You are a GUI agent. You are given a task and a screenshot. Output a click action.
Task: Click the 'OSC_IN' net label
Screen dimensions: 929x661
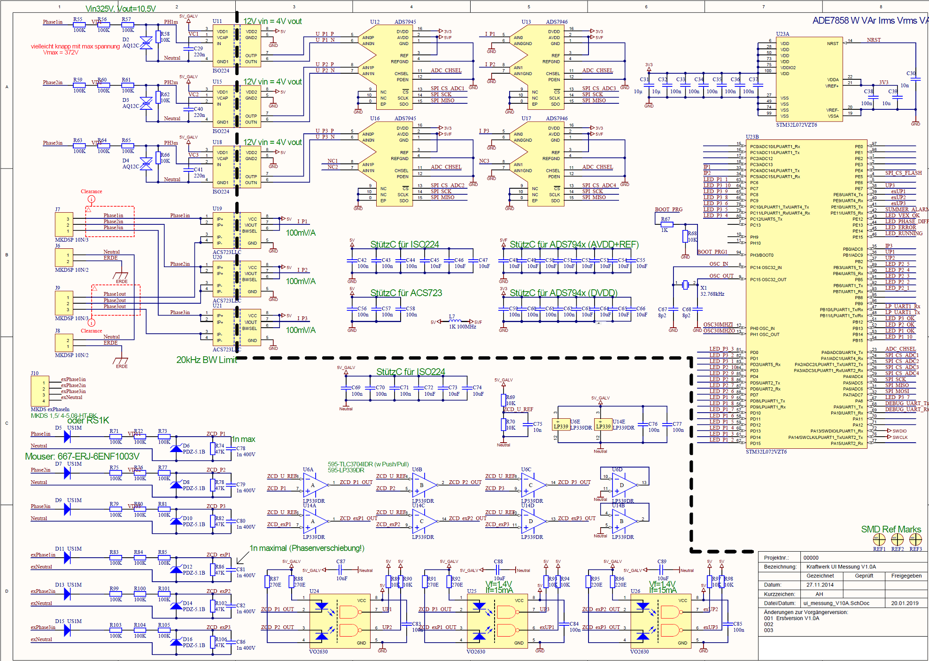click(x=719, y=264)
